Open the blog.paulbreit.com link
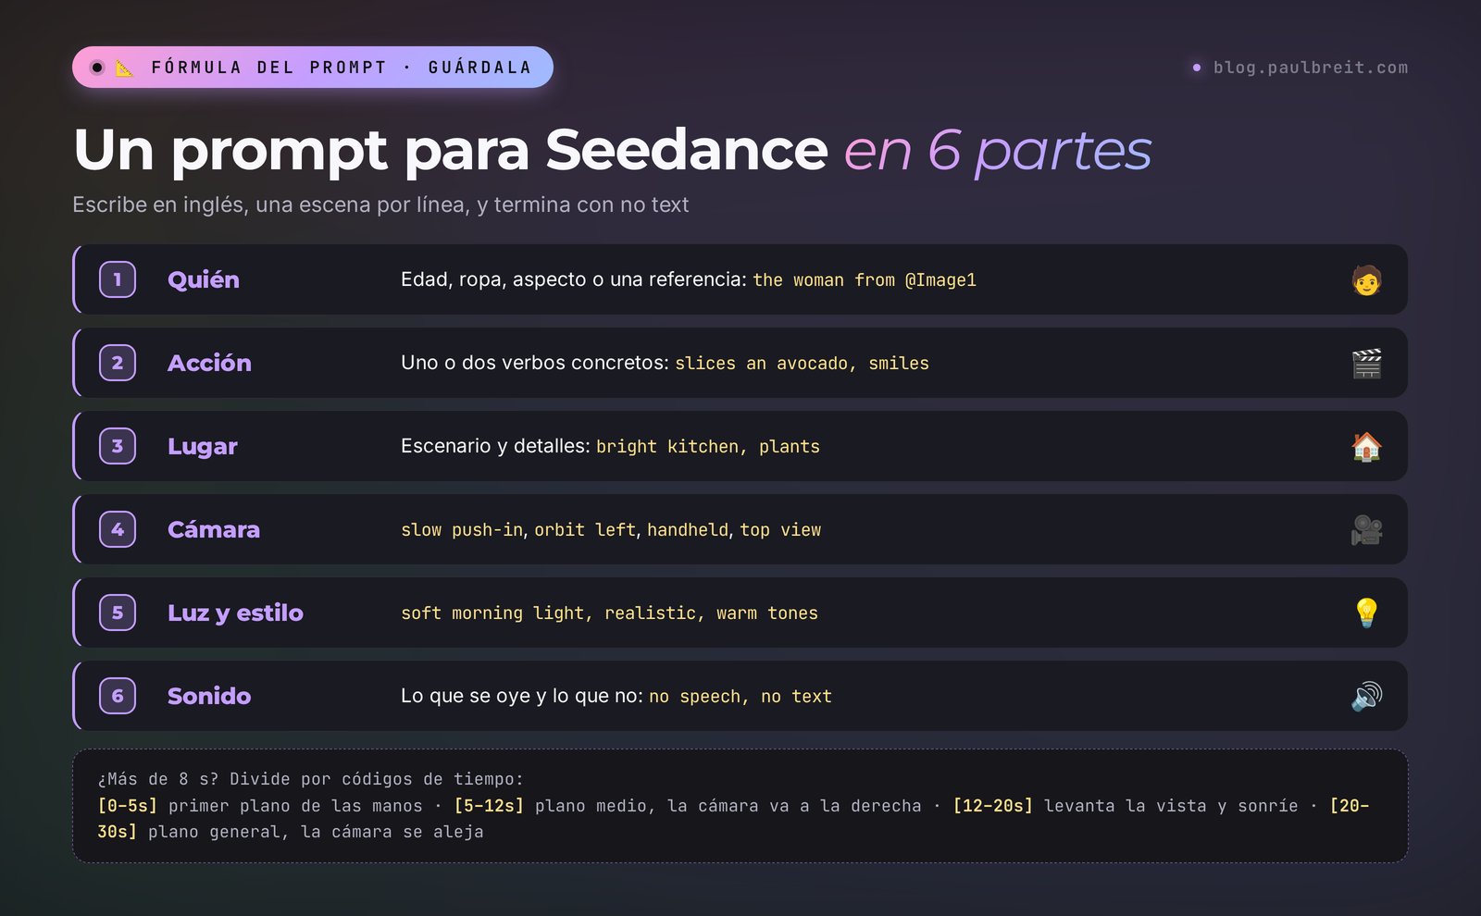The height and width of the screenshot is (916, 1481). click(x=1311, y=68)
